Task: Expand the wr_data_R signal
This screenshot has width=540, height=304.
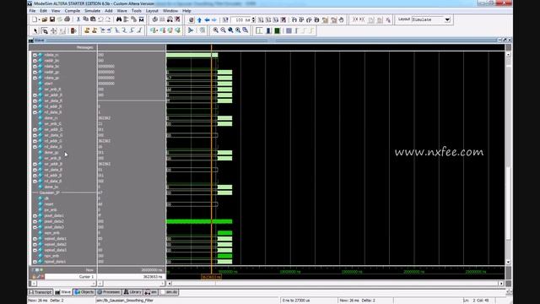Action: tap(35, 101)
